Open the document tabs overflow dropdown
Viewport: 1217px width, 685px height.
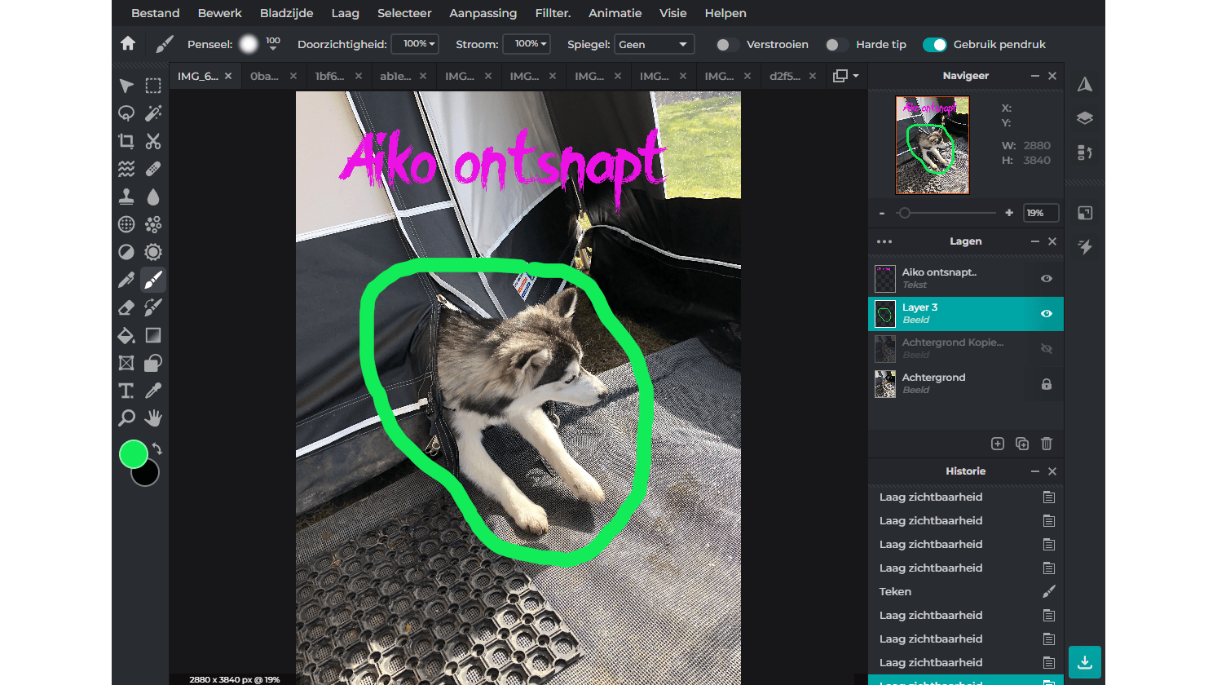pos(846,76)
